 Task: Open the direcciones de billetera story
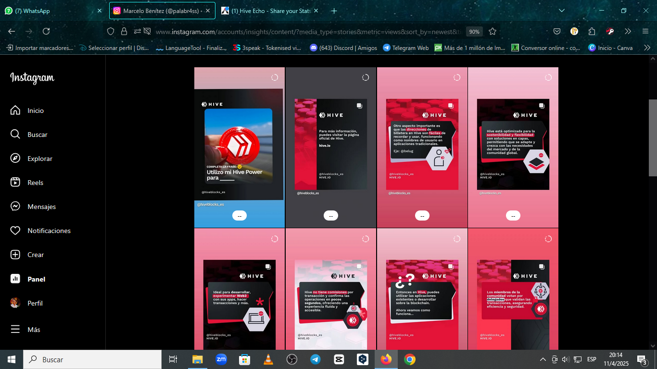[422, 147]
